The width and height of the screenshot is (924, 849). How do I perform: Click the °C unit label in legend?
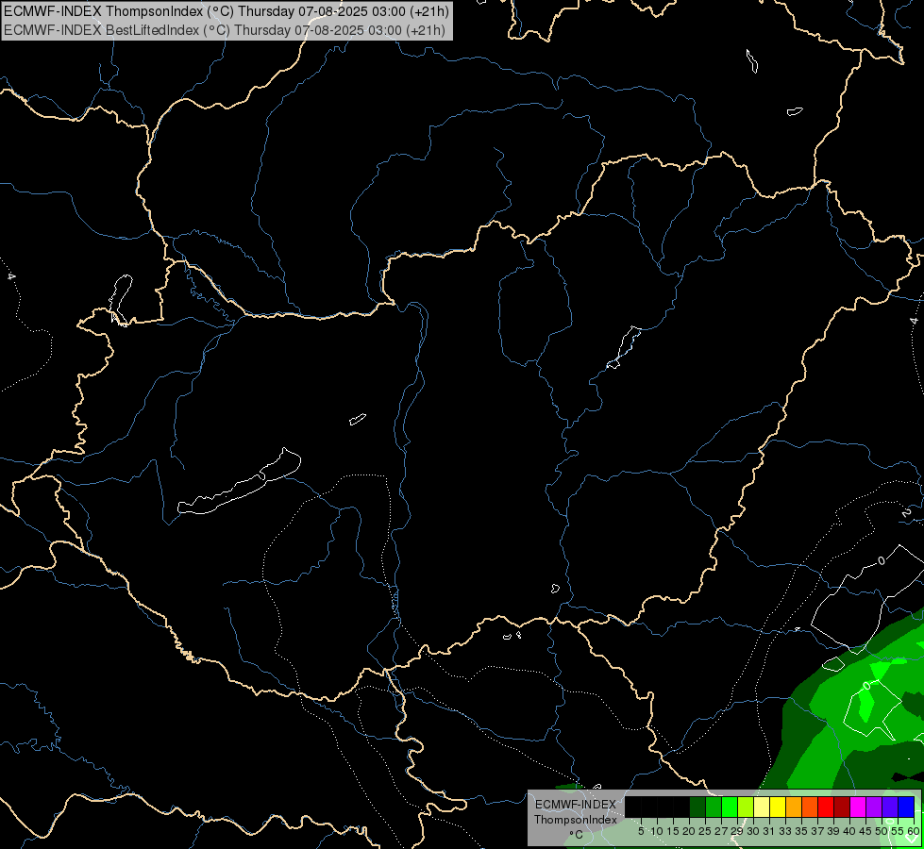pos(576,835)
